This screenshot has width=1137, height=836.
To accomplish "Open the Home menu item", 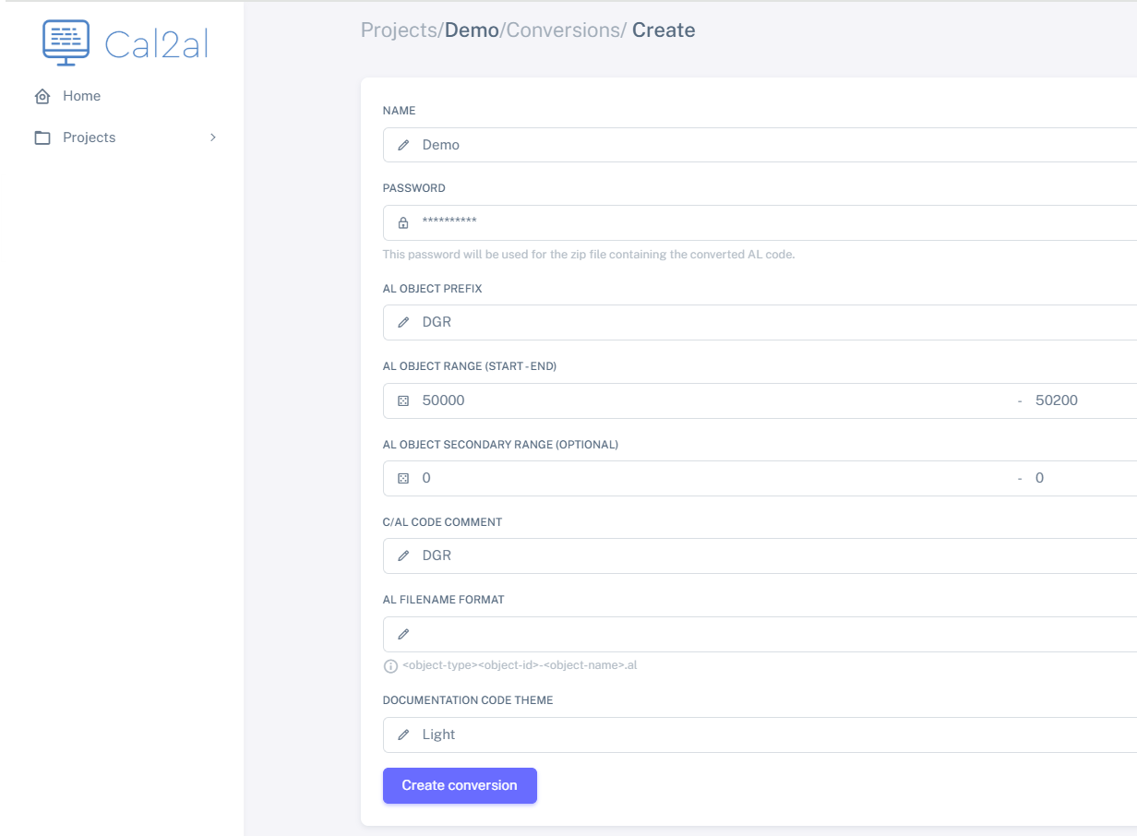I will [x=81, y=96].
